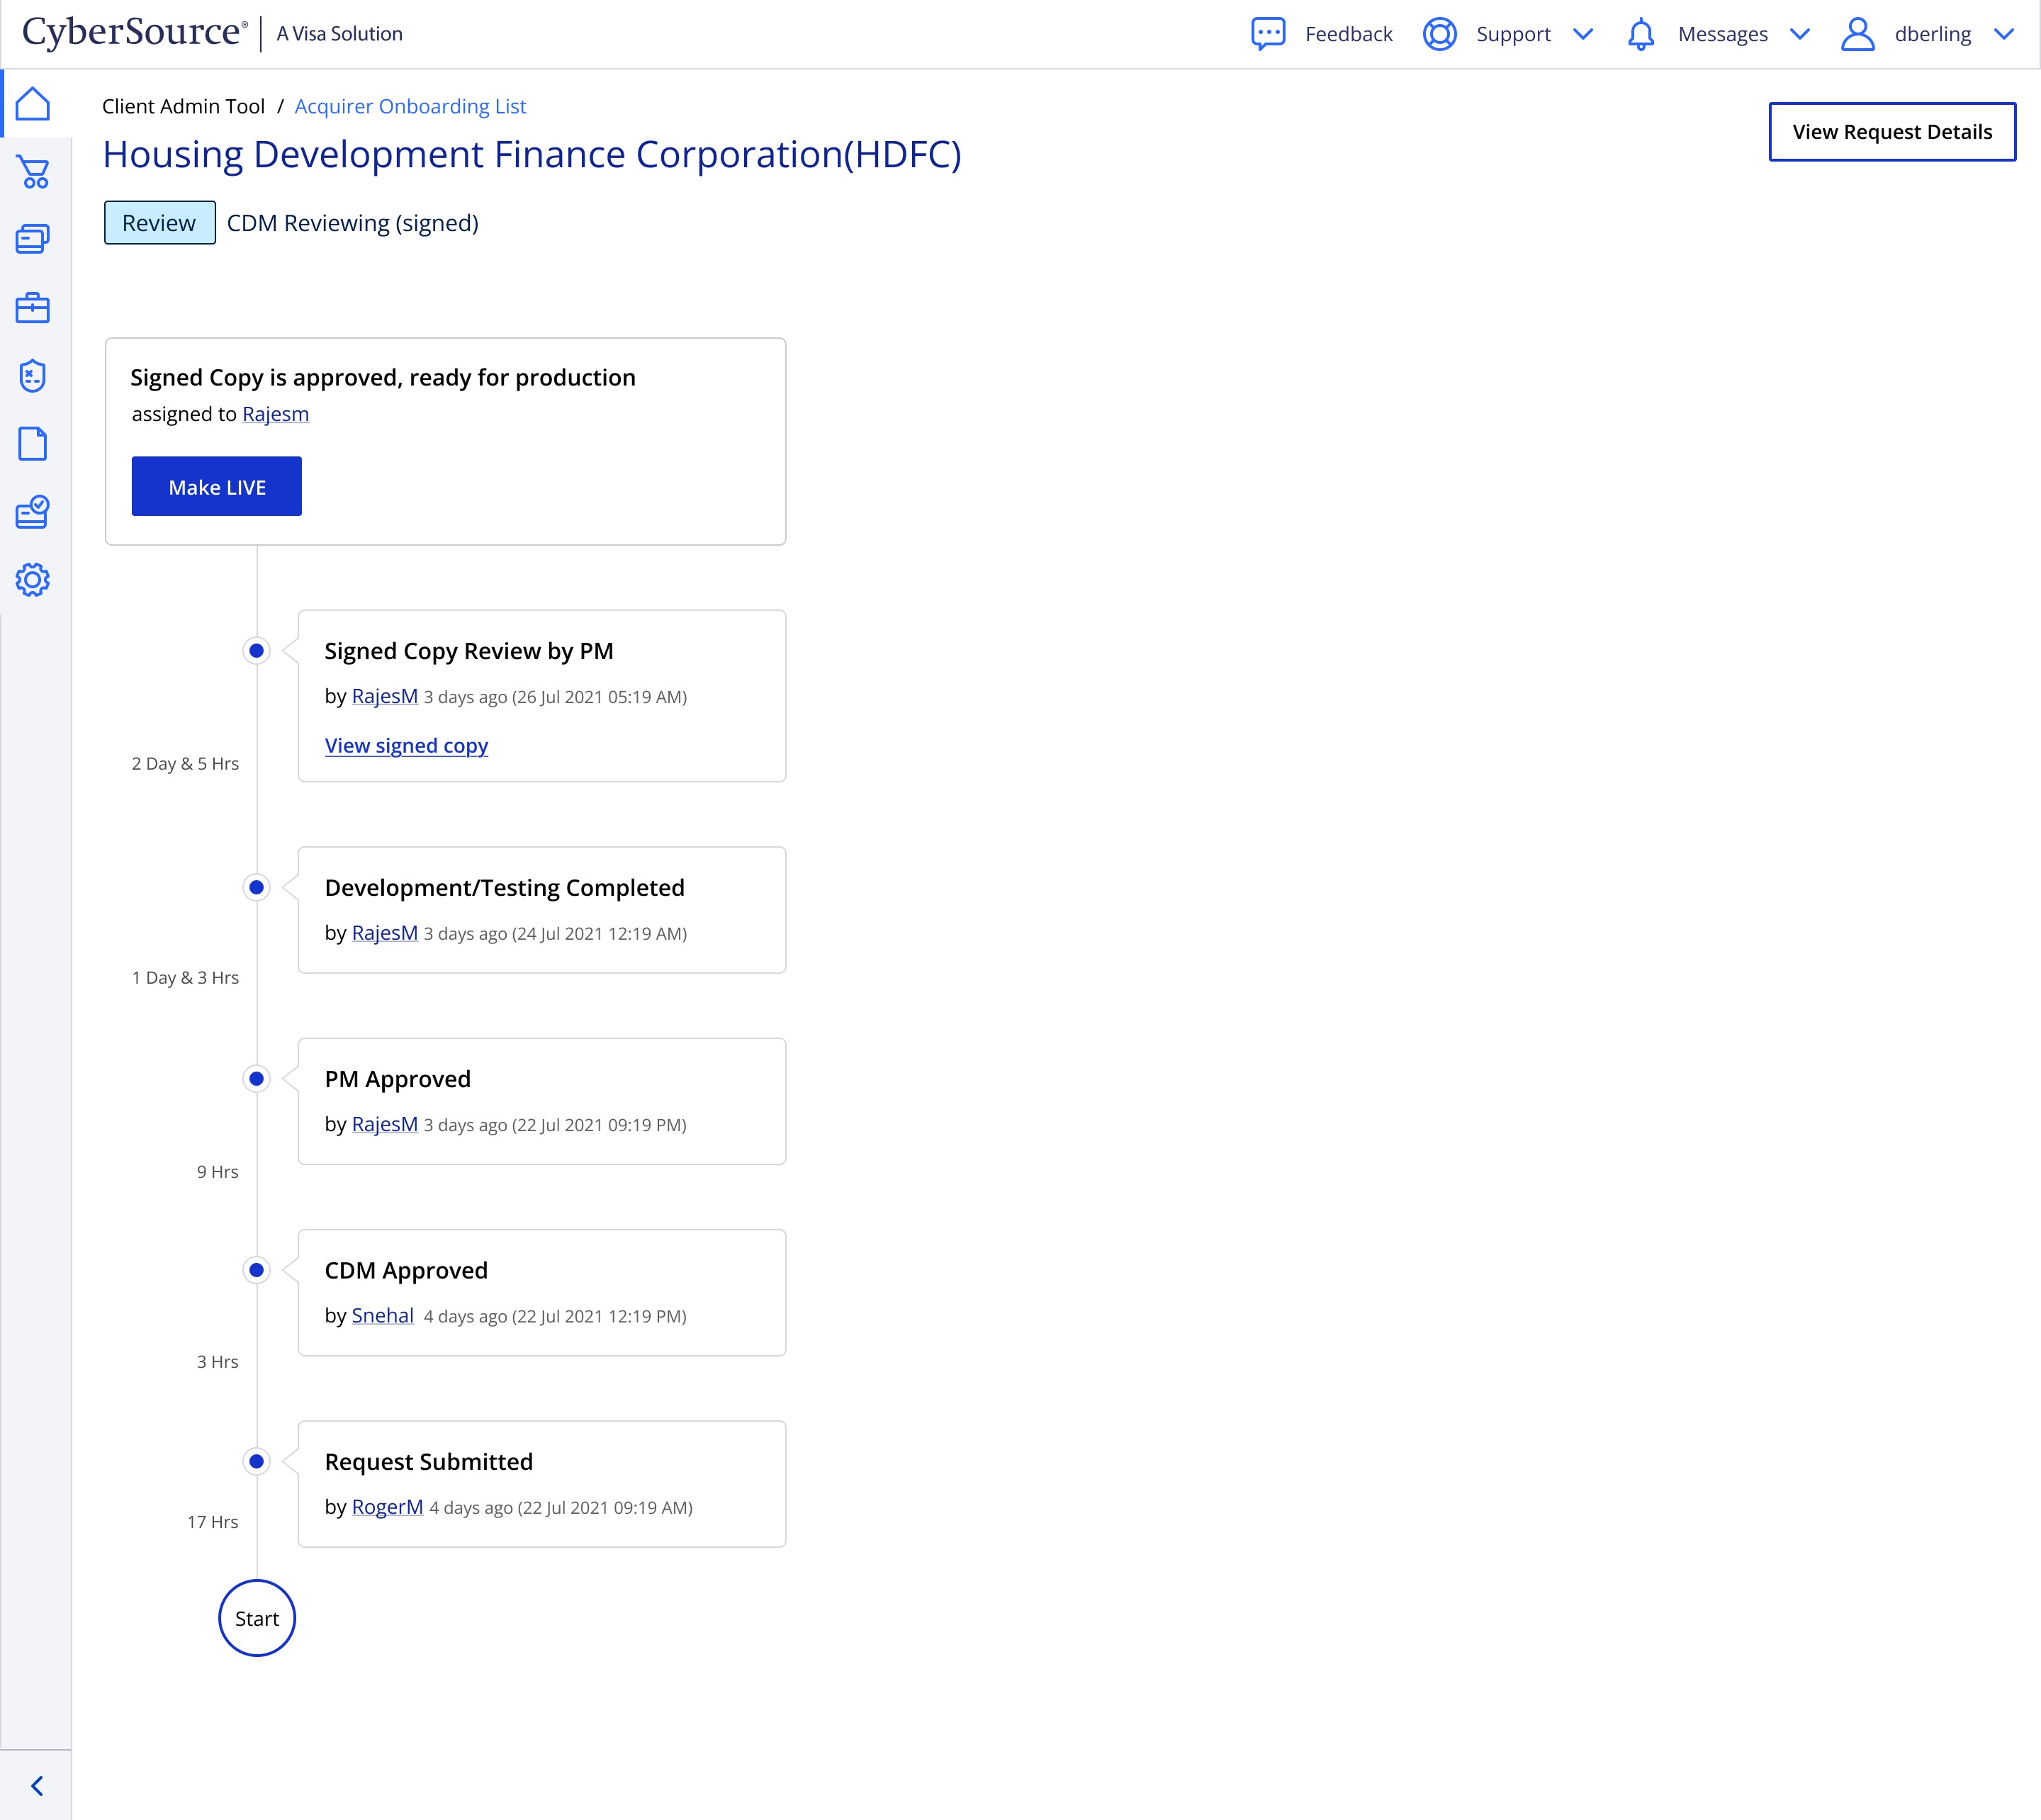The image size is (2041, 1820).
Task: Select the stacked cards sidebar icon
Action: (33, 239)
